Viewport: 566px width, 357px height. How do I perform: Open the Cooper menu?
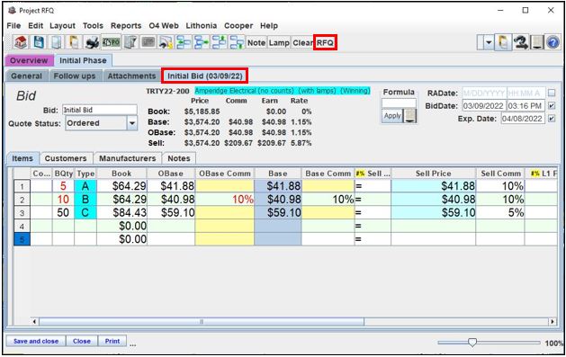(x=238, y=25)
